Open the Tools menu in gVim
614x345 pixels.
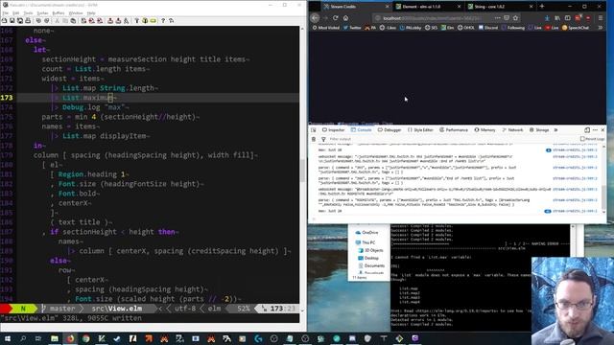pos(28,13)
